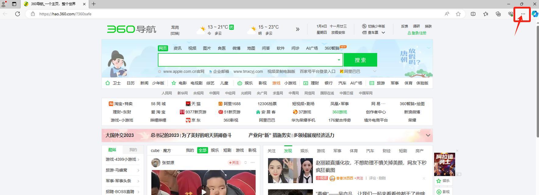Click the 娱乐 category icon
This screenshot has height=195, width=539.
click(240, 83)
